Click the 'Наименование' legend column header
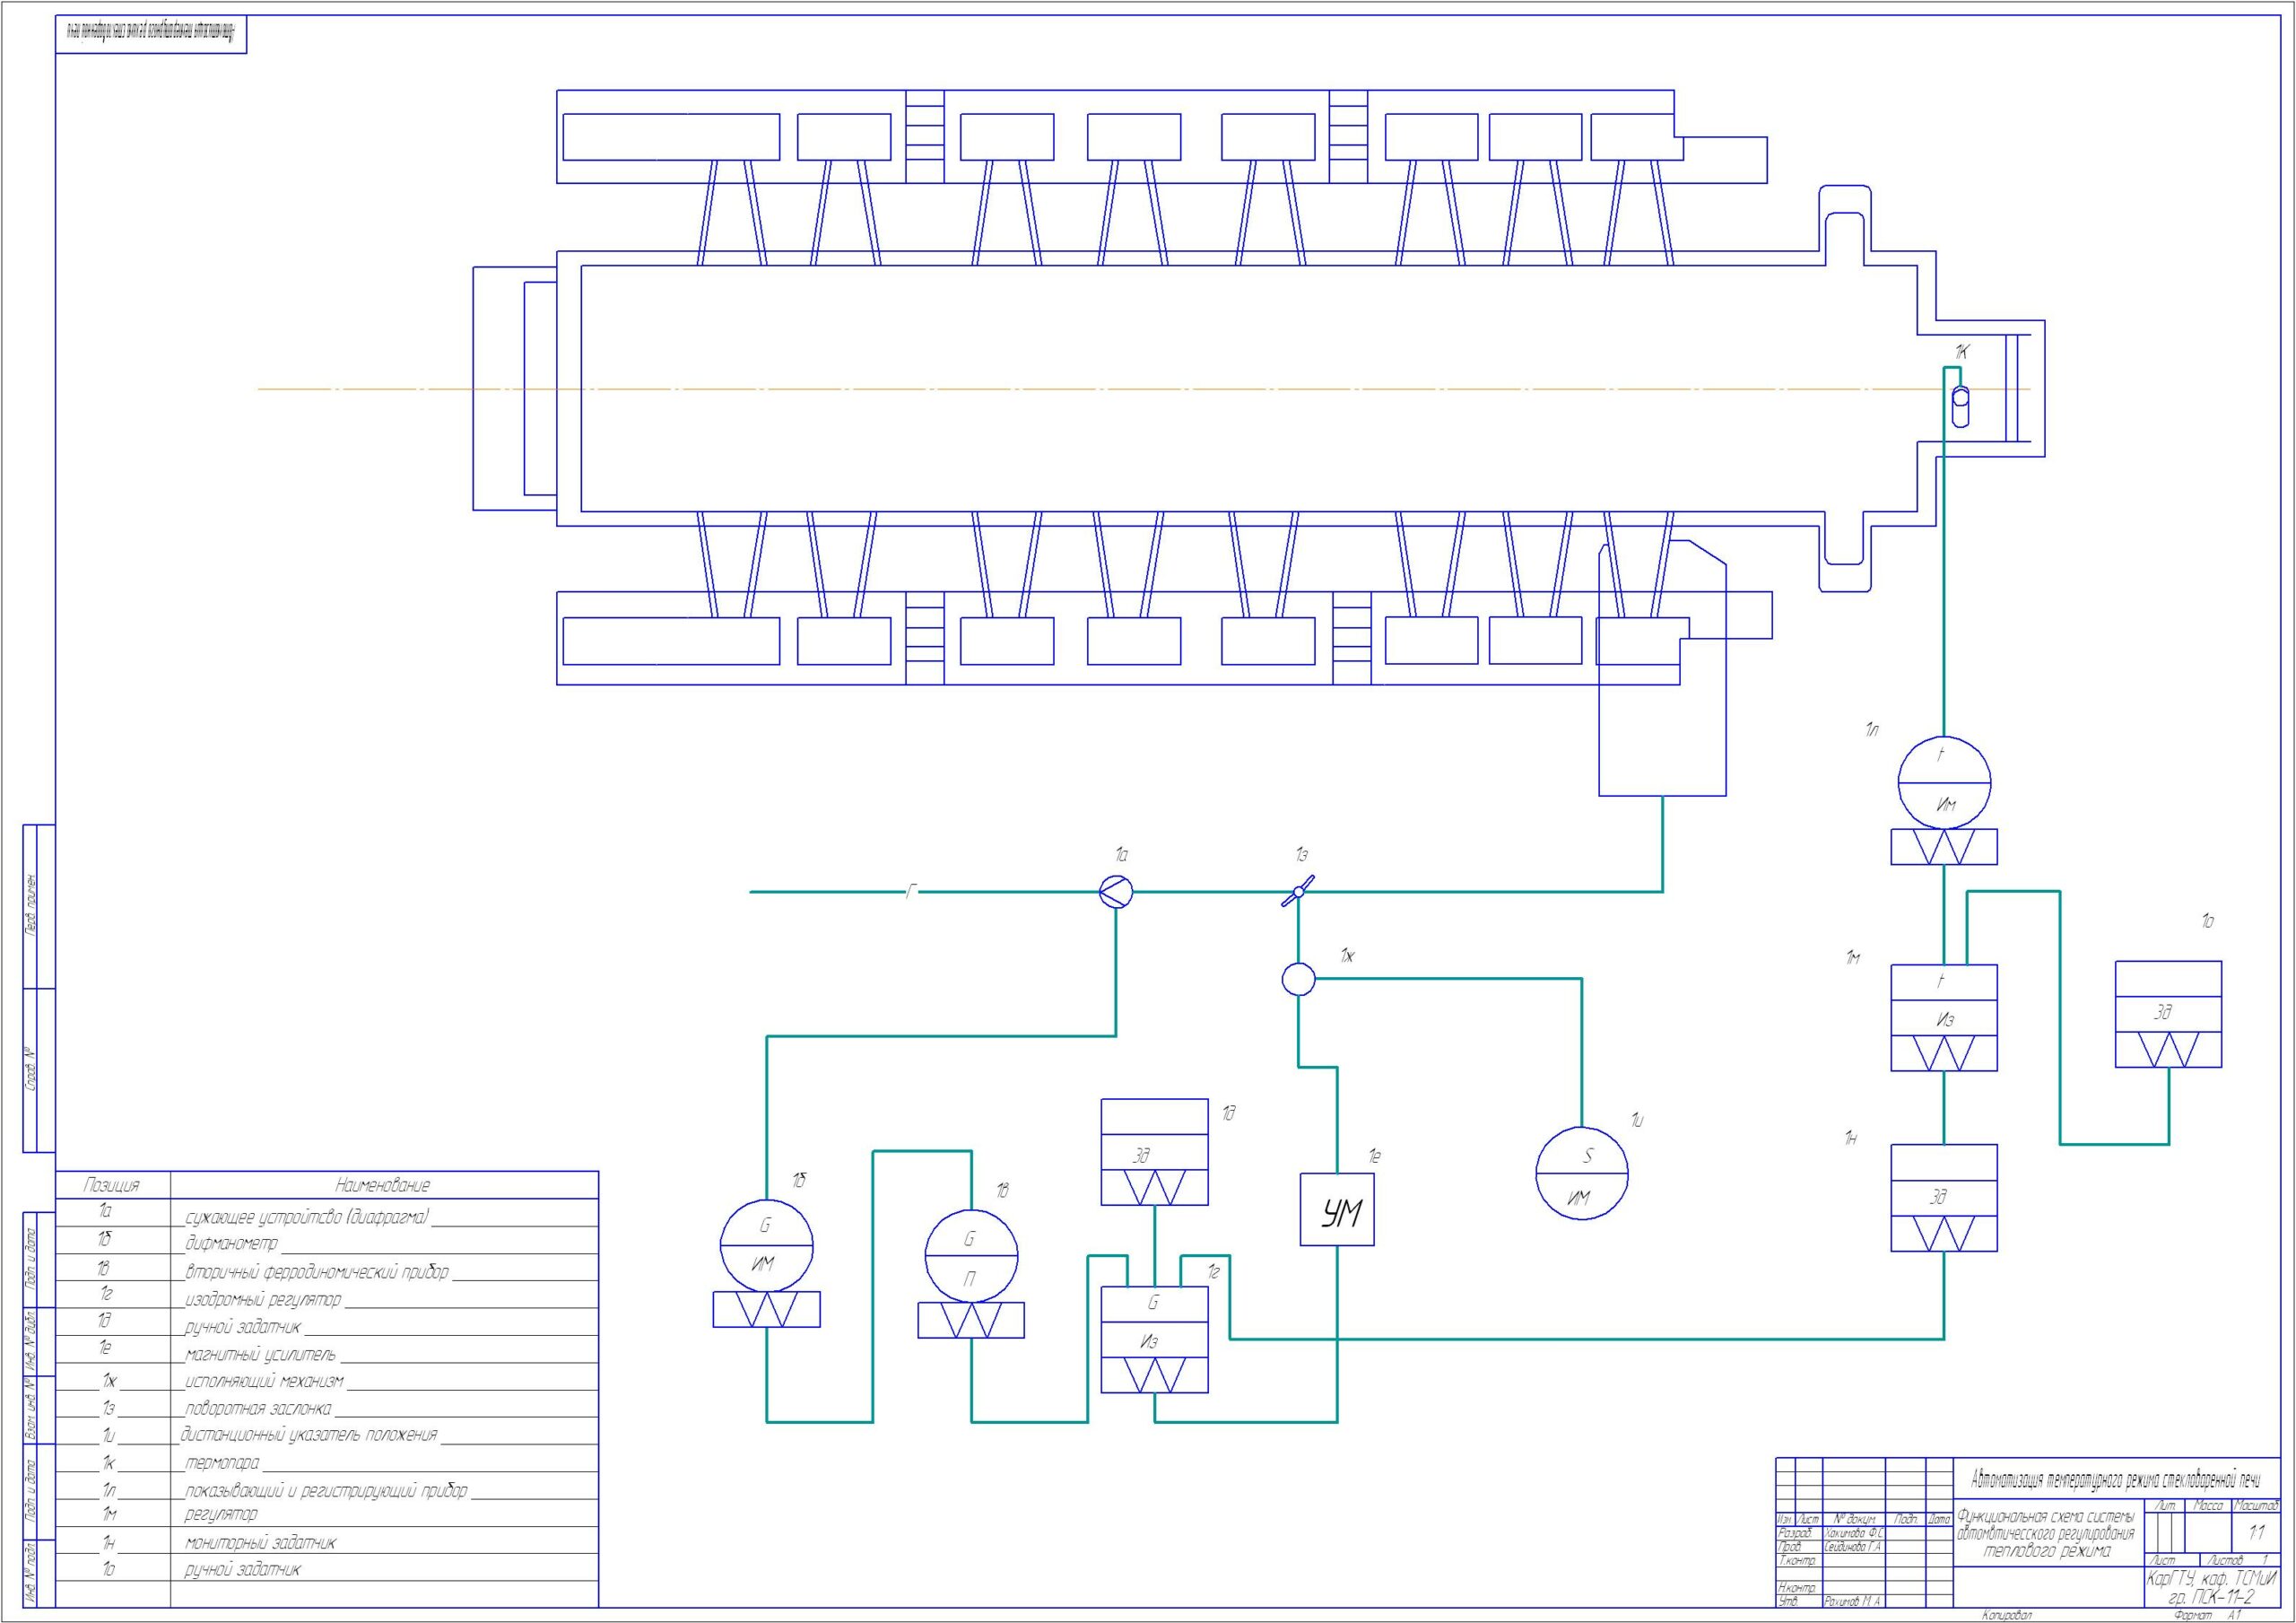 pos(383,1185)
